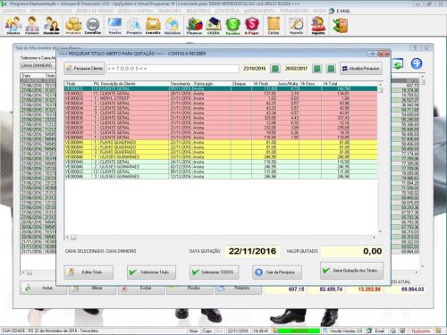Select green CLIENTE GERAL row dated 24/11/2016

point(221,162)
